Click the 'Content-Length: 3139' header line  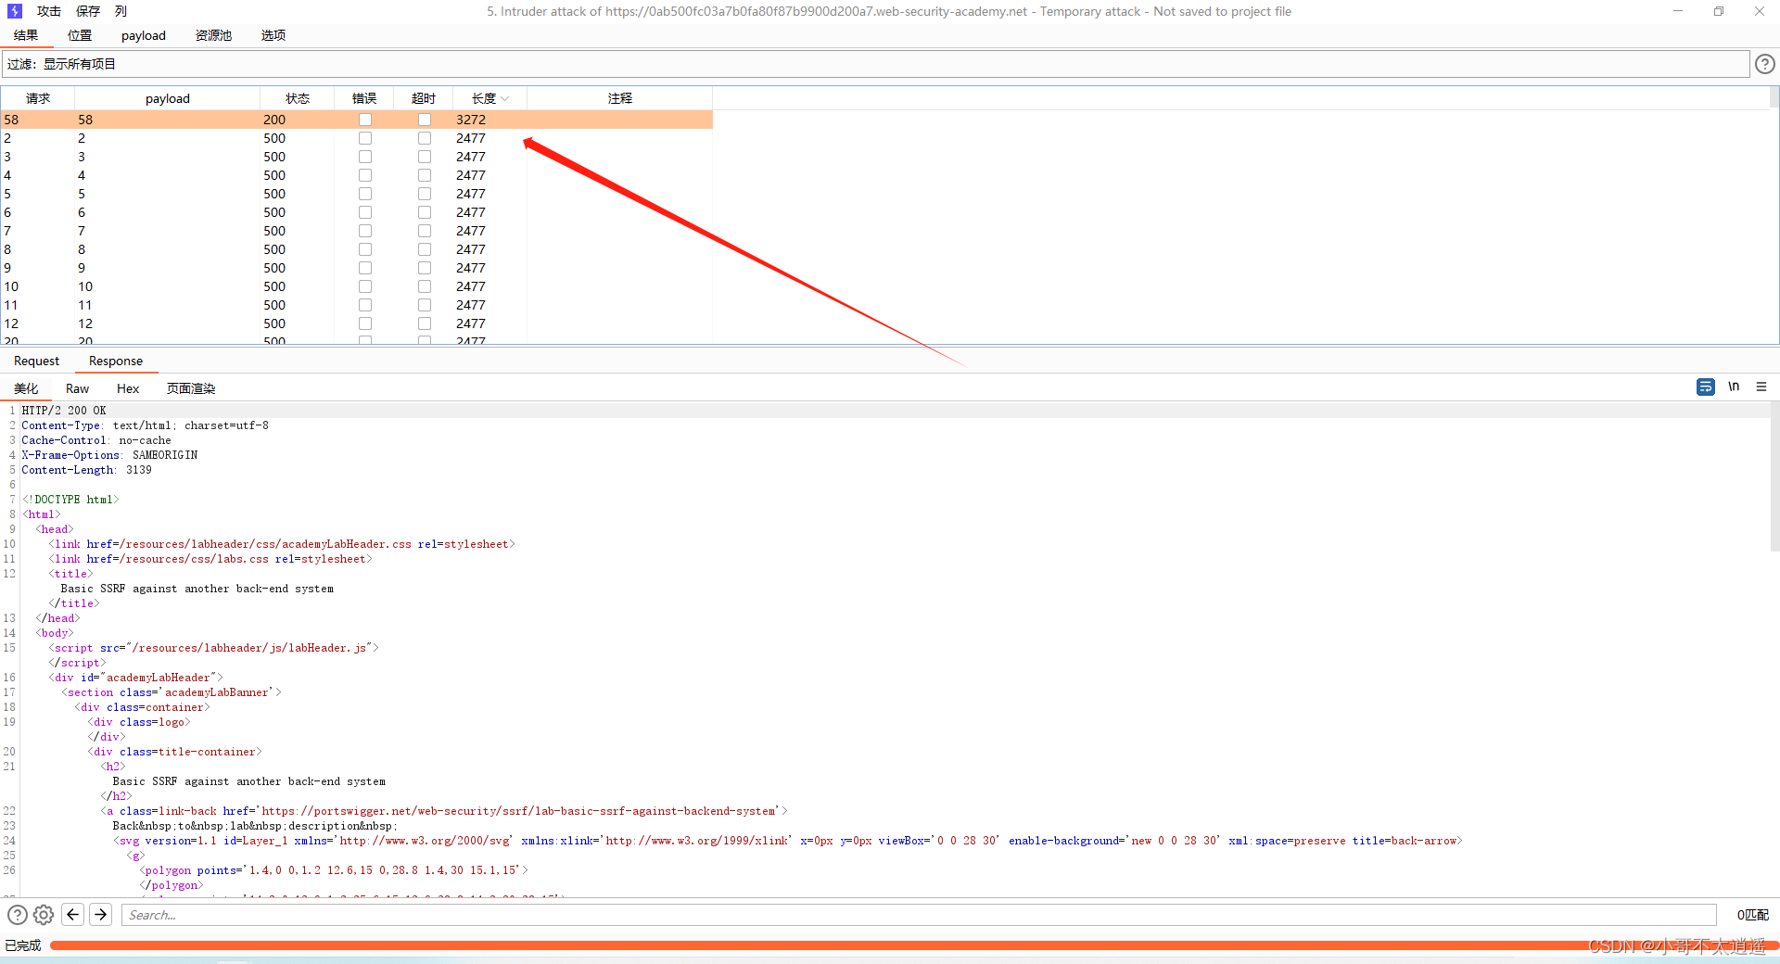click(86, 470)
